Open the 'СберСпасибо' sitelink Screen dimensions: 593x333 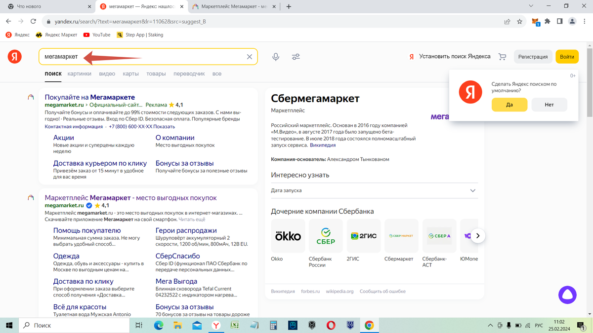(x=178, y=256)
